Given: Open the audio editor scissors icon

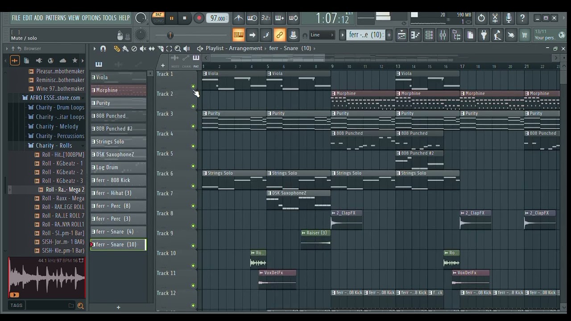Looking at the screenshot, I should 495,18.
